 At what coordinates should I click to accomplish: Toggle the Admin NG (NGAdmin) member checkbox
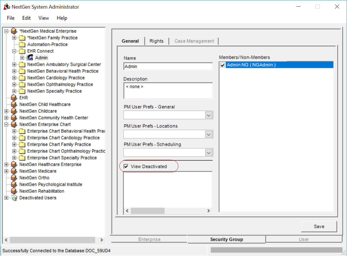(x=223, y=65)
